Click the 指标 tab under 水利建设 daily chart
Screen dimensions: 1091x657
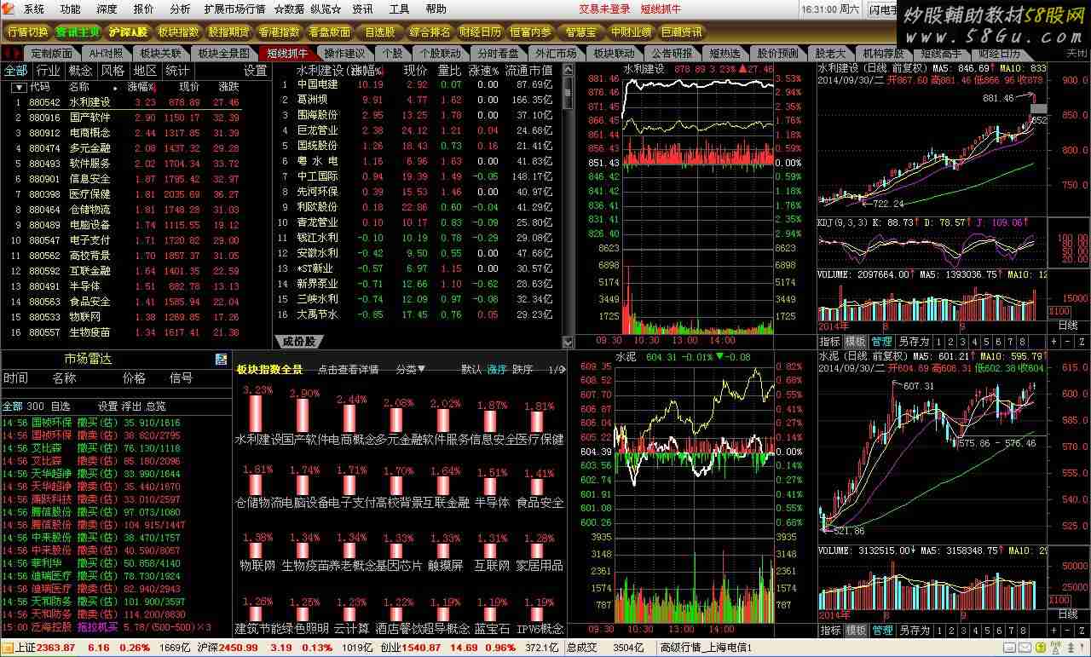pyautogui.click(x=829, y=342)
